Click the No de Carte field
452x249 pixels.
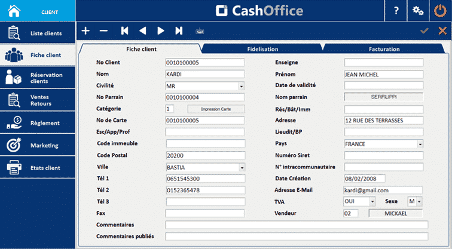point(205,121)
